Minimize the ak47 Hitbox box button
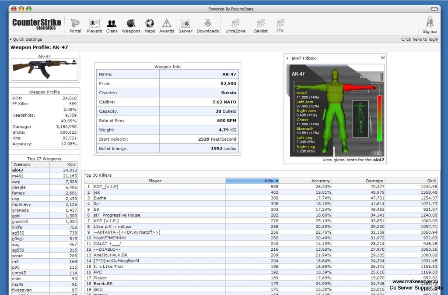 (x=382, y=57)
